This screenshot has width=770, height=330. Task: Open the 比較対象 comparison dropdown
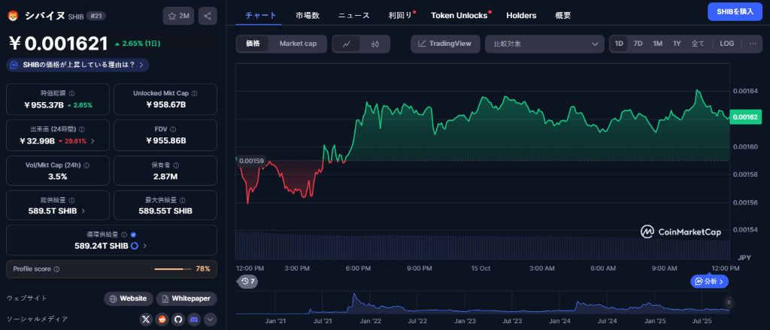coord(544,44)
